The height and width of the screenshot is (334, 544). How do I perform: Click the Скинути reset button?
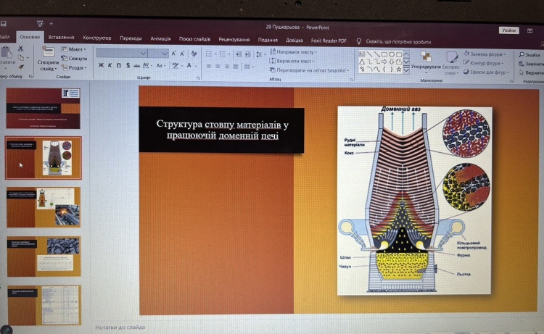click(75, 58)
